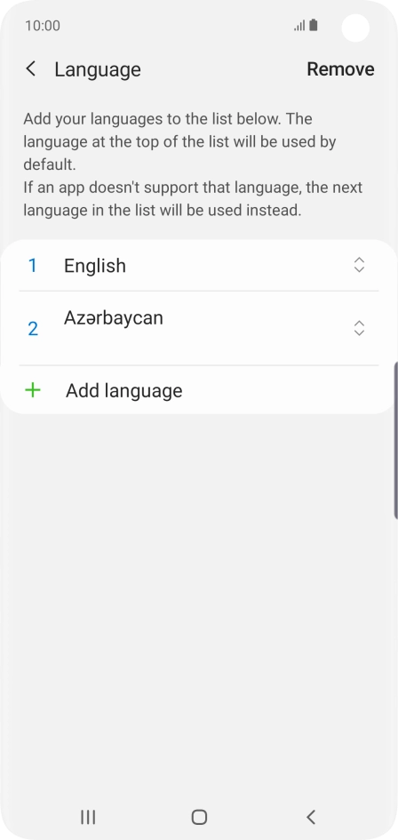The image size is (398, 840).
Task: Tap the battery status icon
Action: [314, 25]
